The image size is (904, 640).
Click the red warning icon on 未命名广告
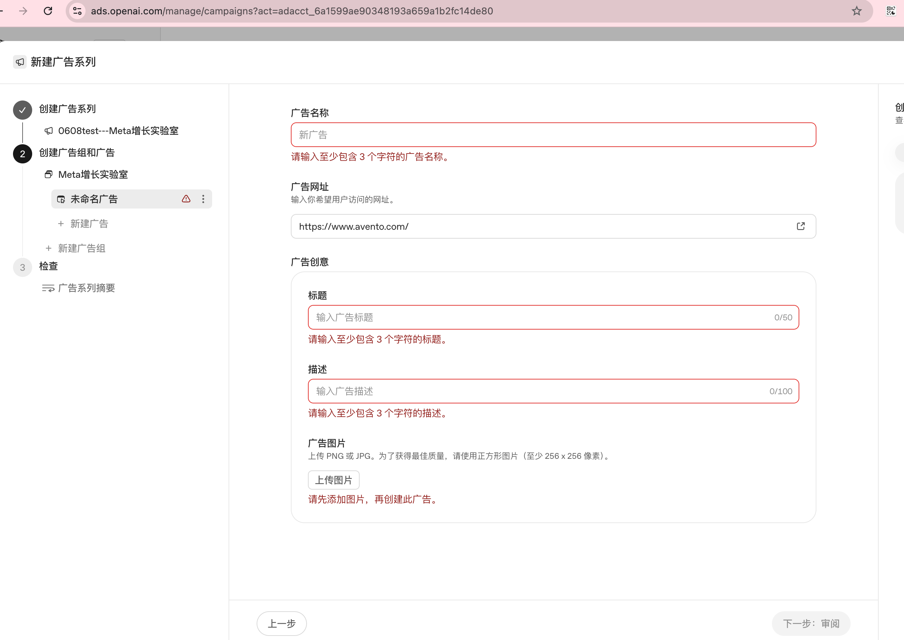tap(186, 199)
